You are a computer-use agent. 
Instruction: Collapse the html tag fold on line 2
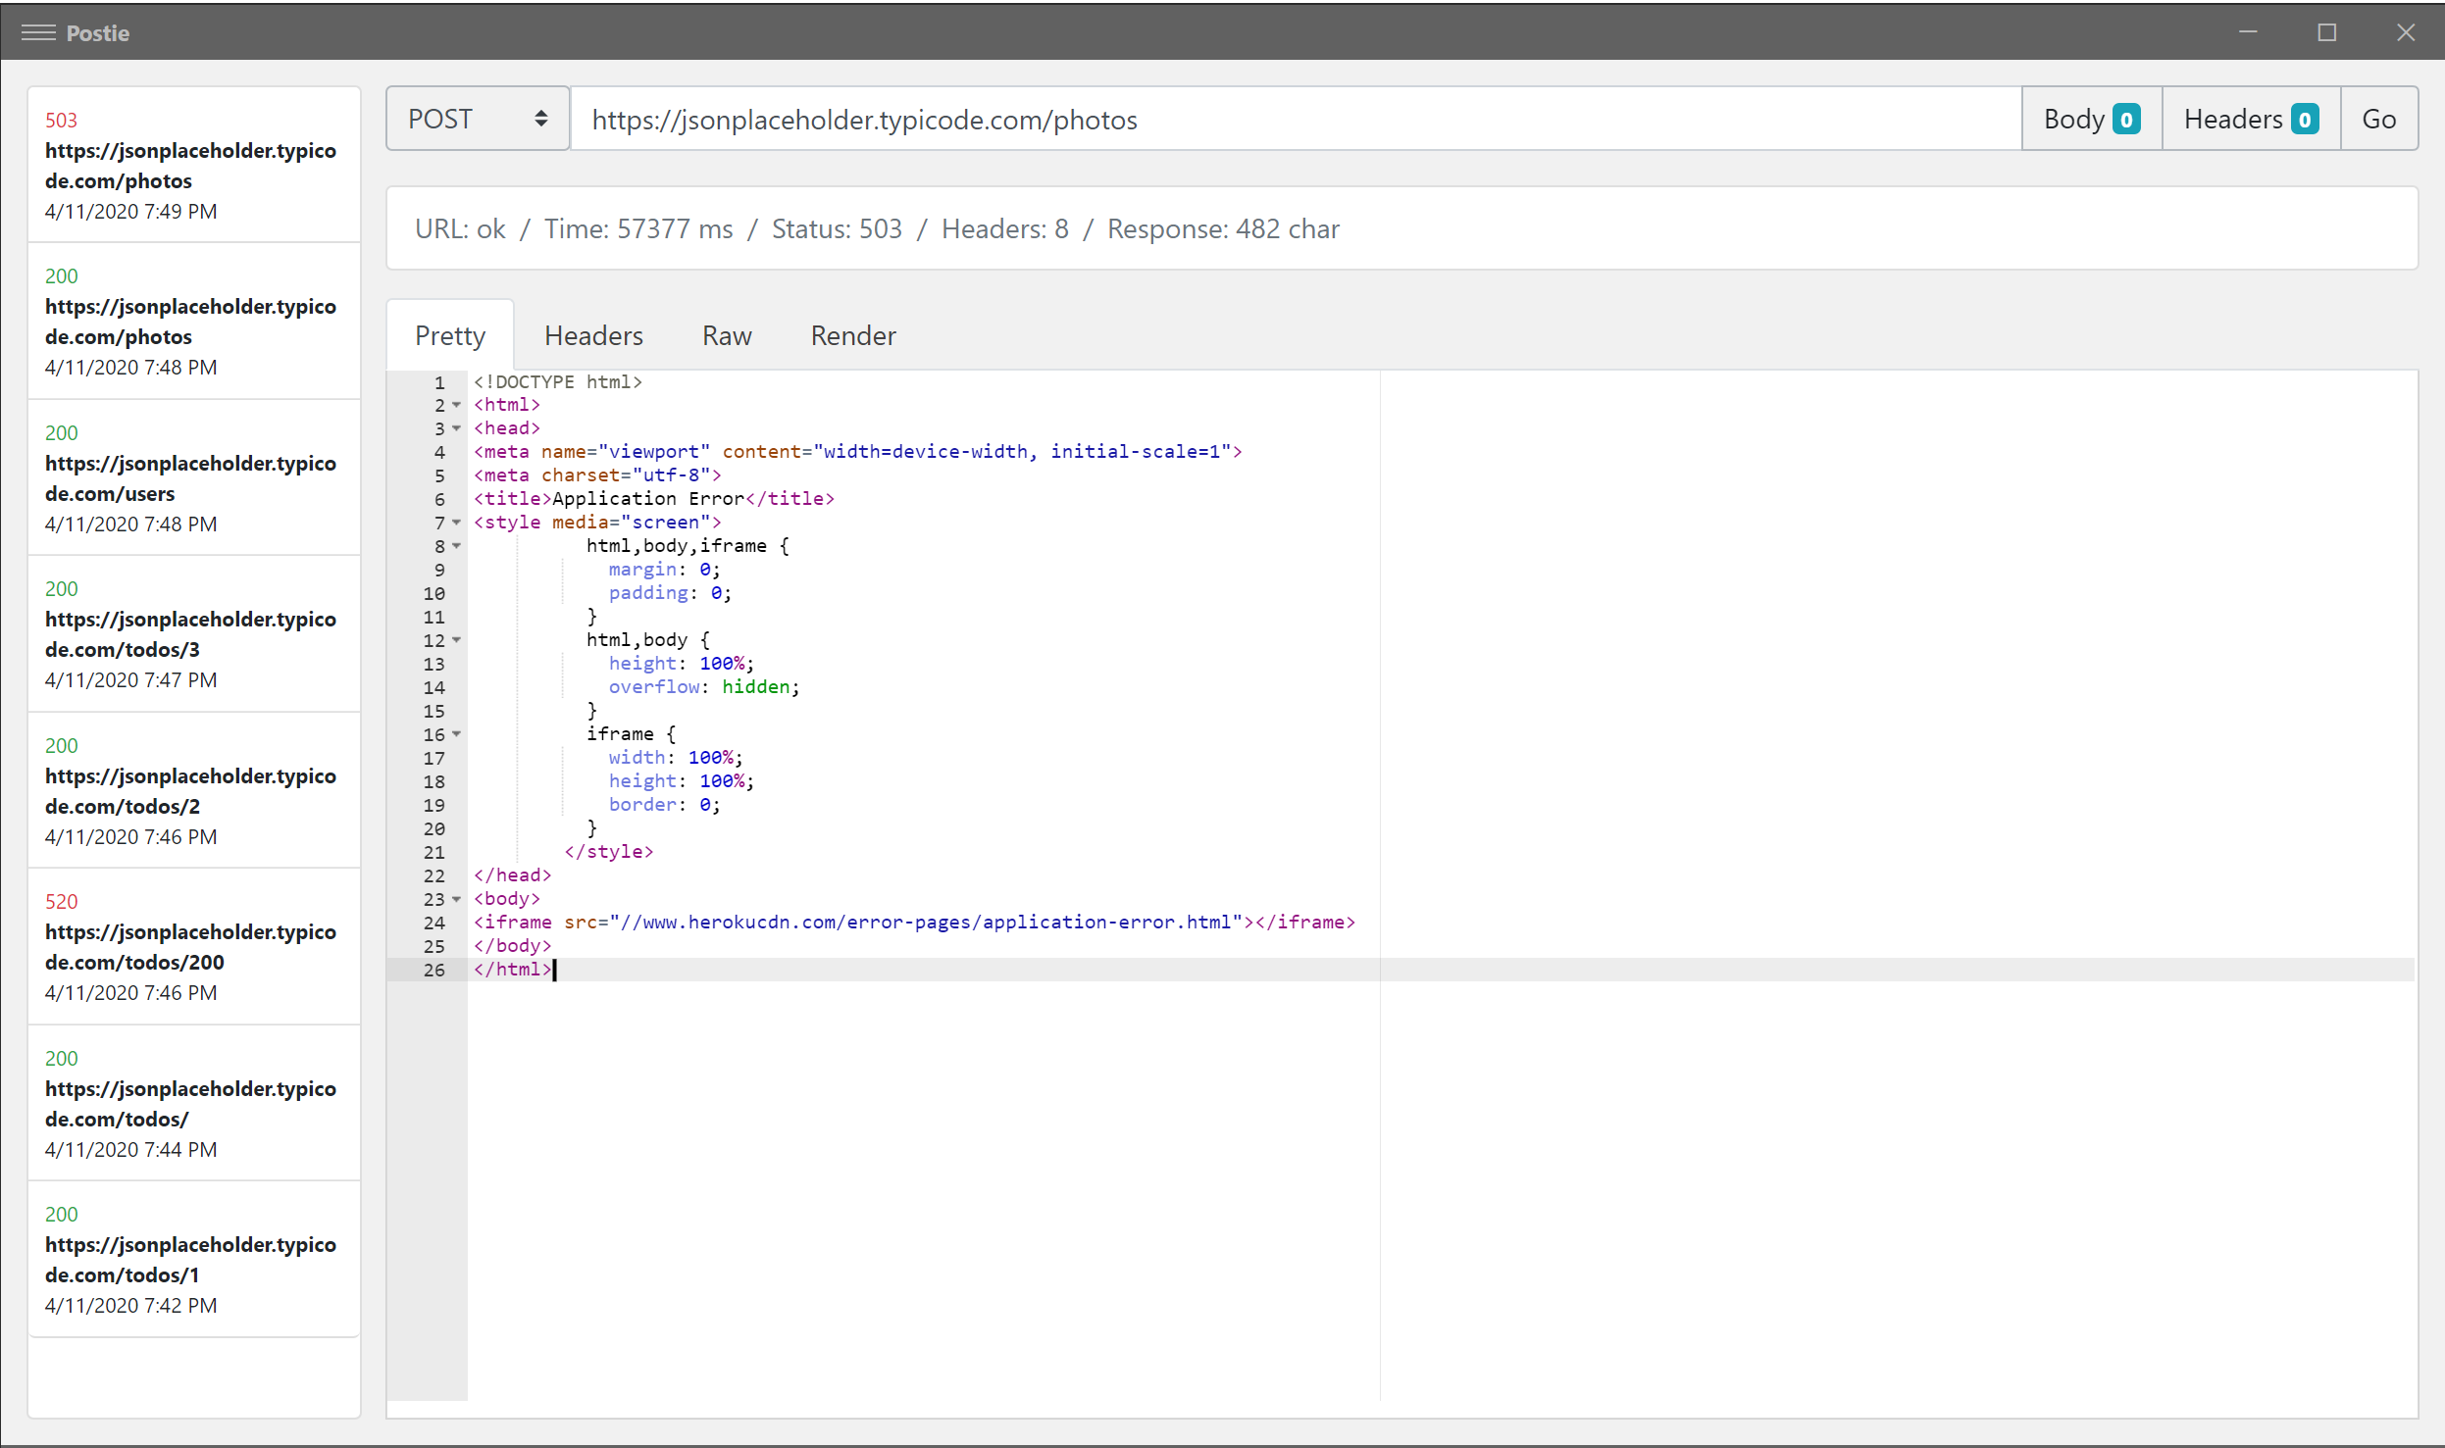(457, 405)
